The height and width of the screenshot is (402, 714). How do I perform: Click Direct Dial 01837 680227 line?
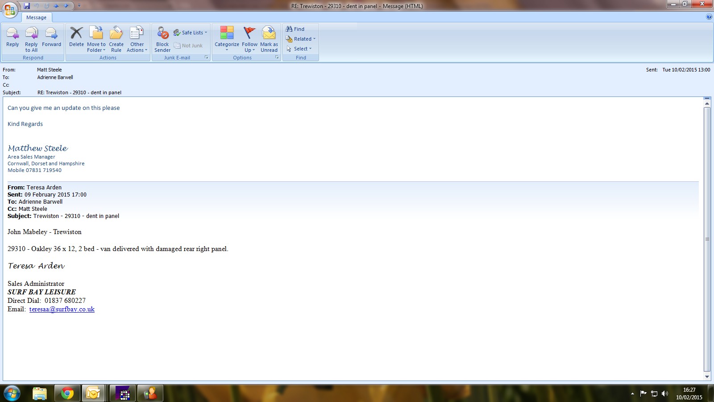coord(46,301)
